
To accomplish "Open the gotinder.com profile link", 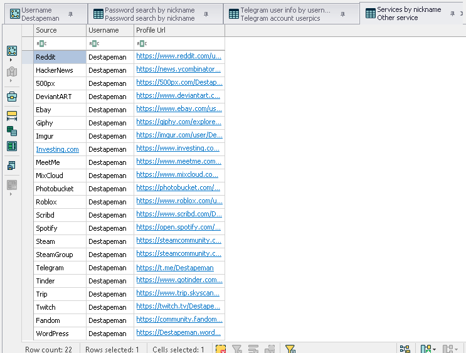I will coord(179,280).
